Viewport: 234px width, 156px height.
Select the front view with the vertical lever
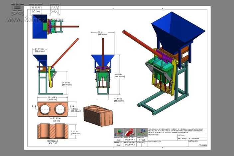103,66
